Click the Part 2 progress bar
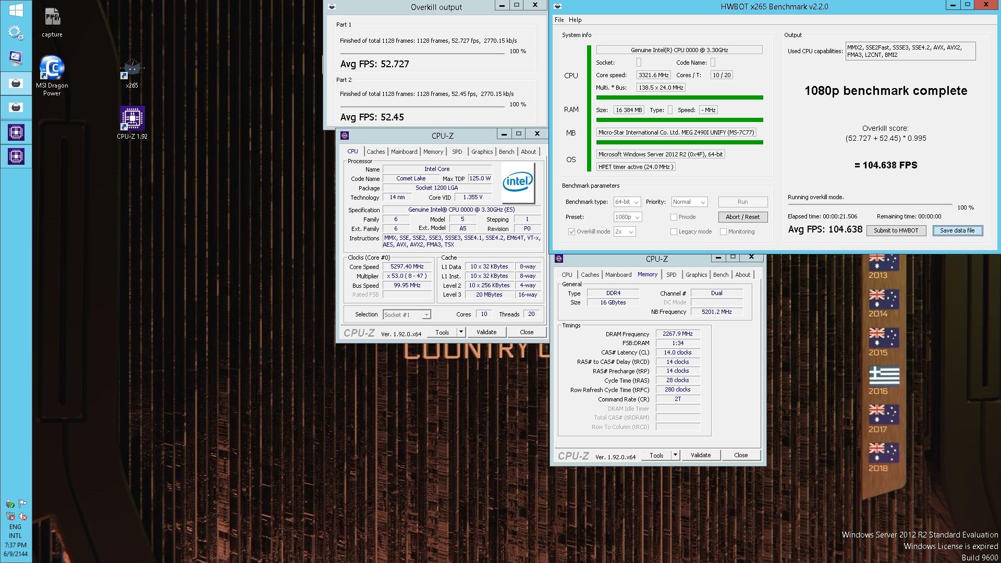 click(x=422, y=106)
